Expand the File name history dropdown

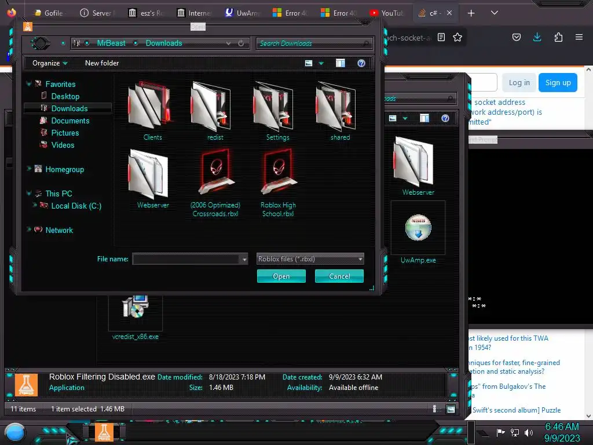pos(244,260)
